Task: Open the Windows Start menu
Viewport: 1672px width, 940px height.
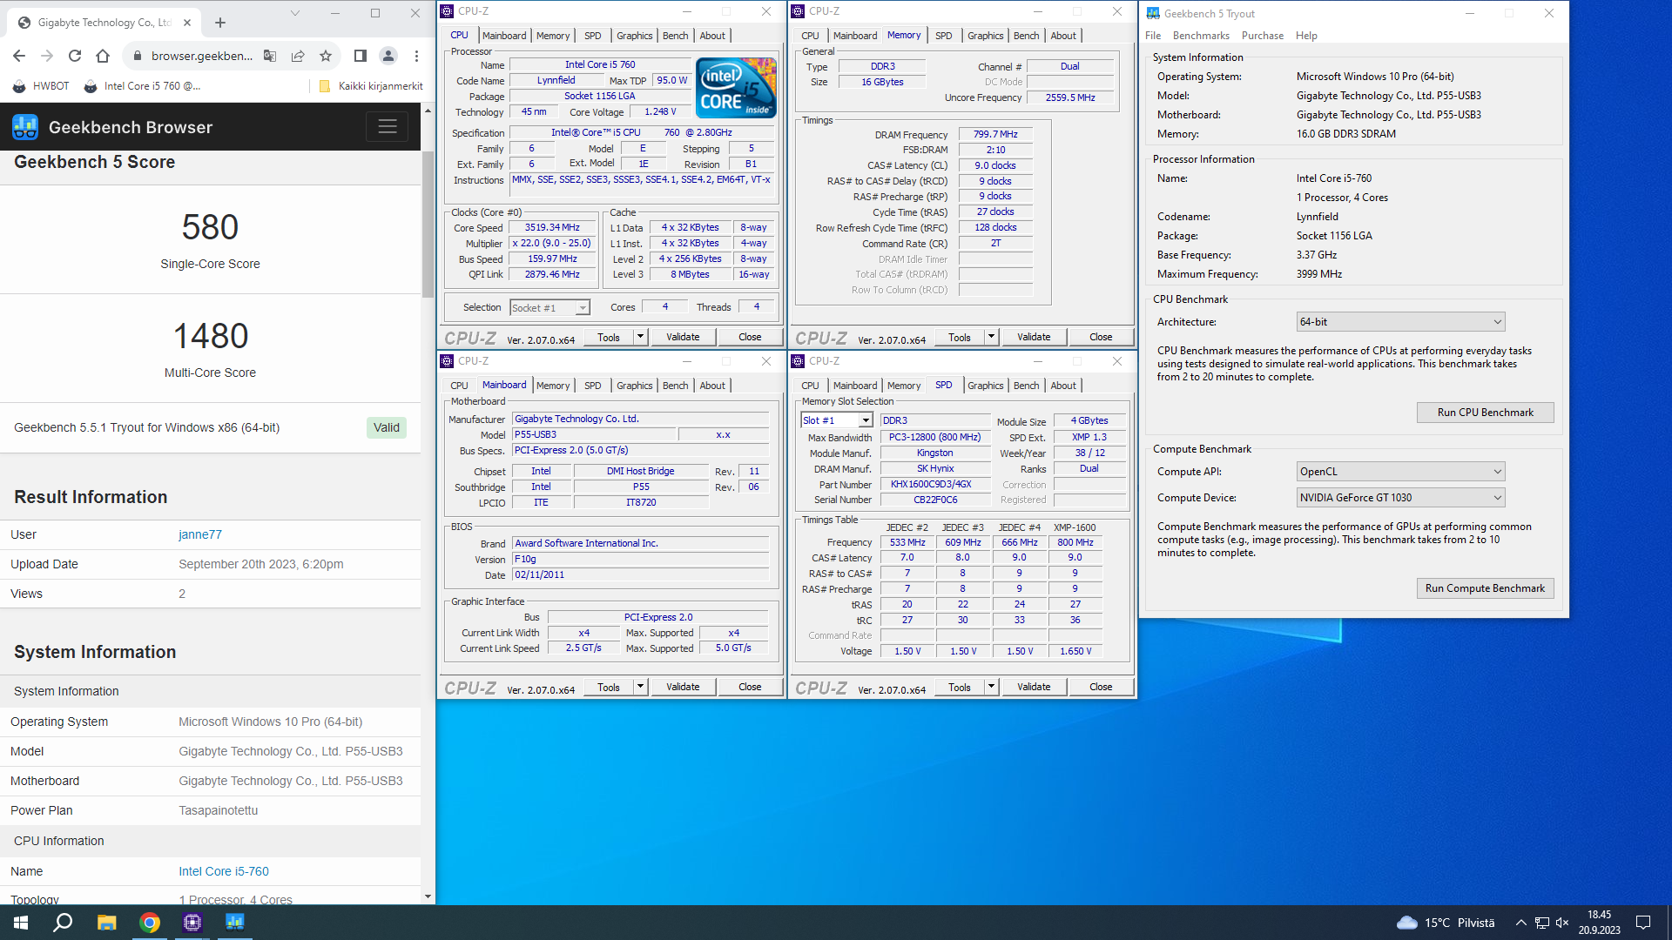Action: (21, 923)
